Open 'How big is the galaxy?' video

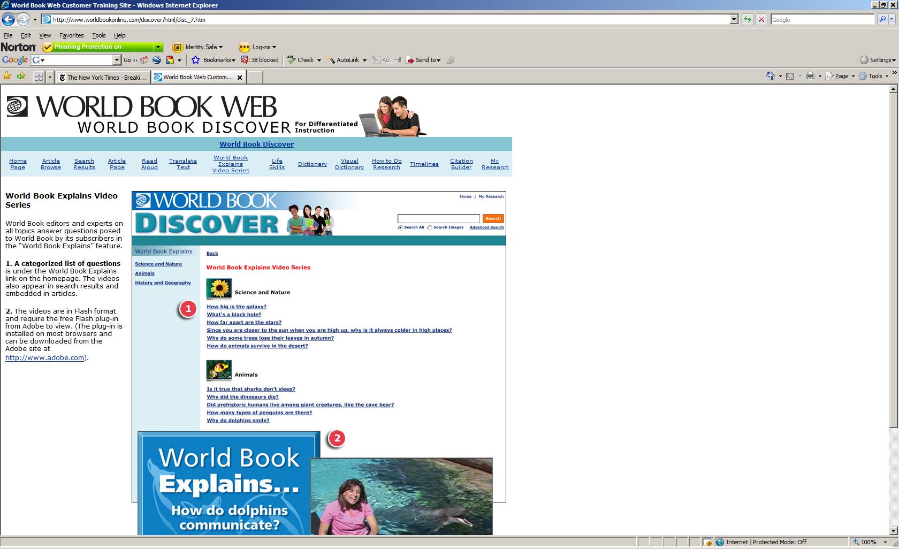click(x=237, y=307)
